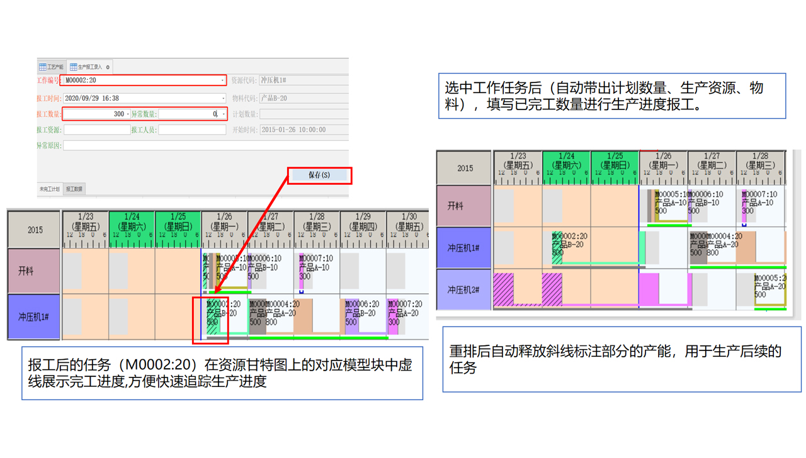Click 冲压机2# resource row header

(x=463, y=290)
